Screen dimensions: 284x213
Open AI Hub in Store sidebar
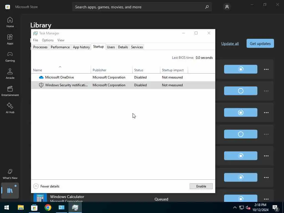point(10,108)
